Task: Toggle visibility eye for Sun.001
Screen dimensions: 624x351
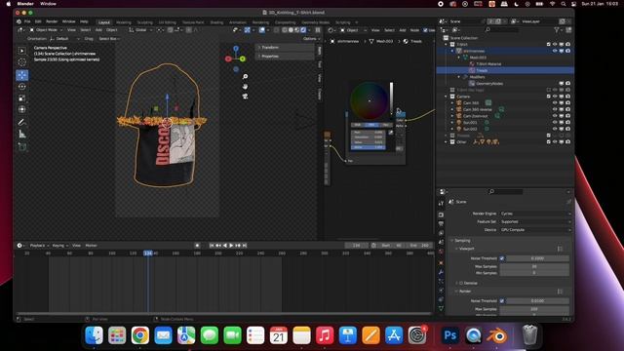Action: [x=555, y=122]
